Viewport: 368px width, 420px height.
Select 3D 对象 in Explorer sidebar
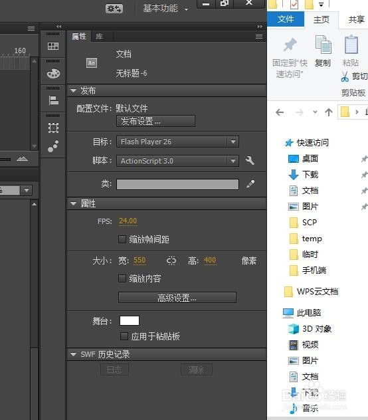pos(310,329)
